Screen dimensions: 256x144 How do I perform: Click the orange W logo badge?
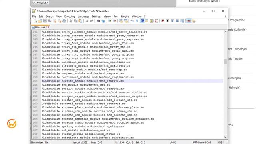click(x=12, y=124)
